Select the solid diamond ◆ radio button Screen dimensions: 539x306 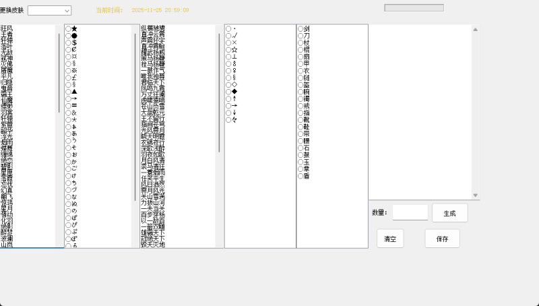(228, 92)
